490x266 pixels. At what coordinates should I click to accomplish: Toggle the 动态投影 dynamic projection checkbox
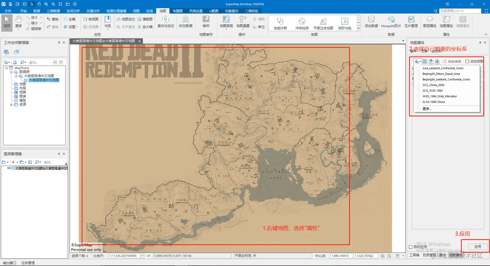(x=467, y=61)
